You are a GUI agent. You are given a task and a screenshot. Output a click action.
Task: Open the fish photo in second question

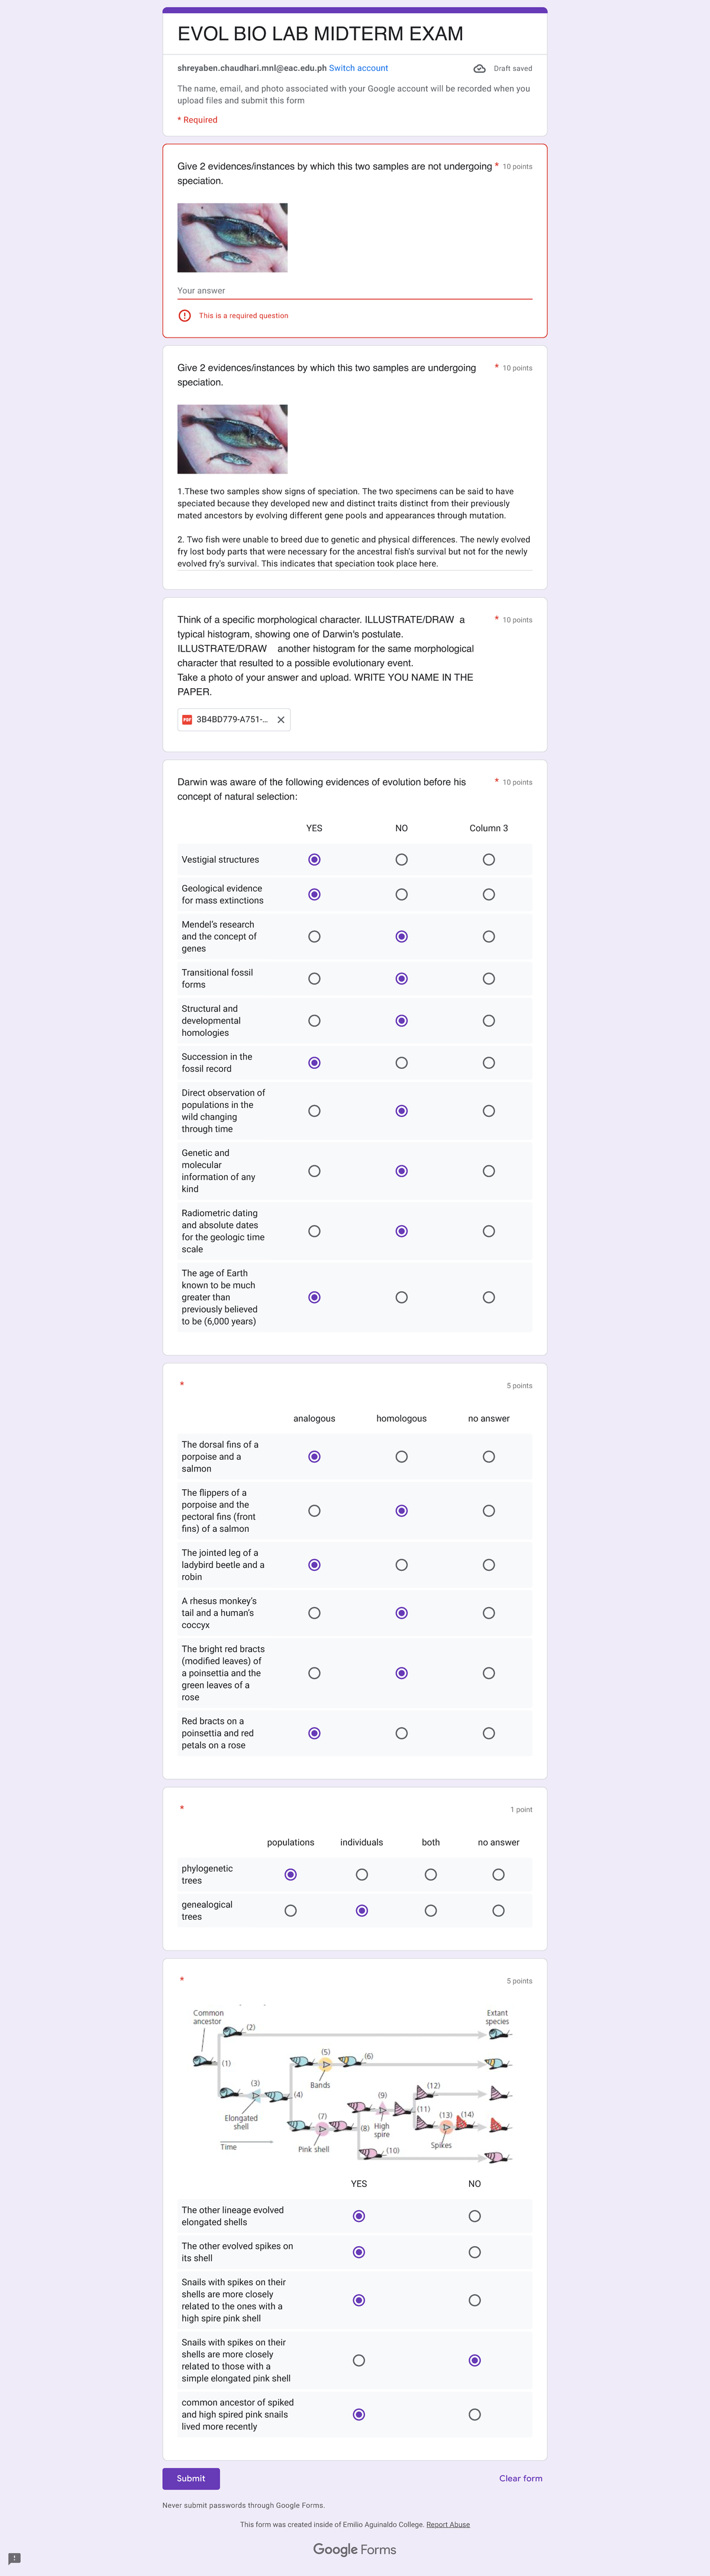coord(233,439)
